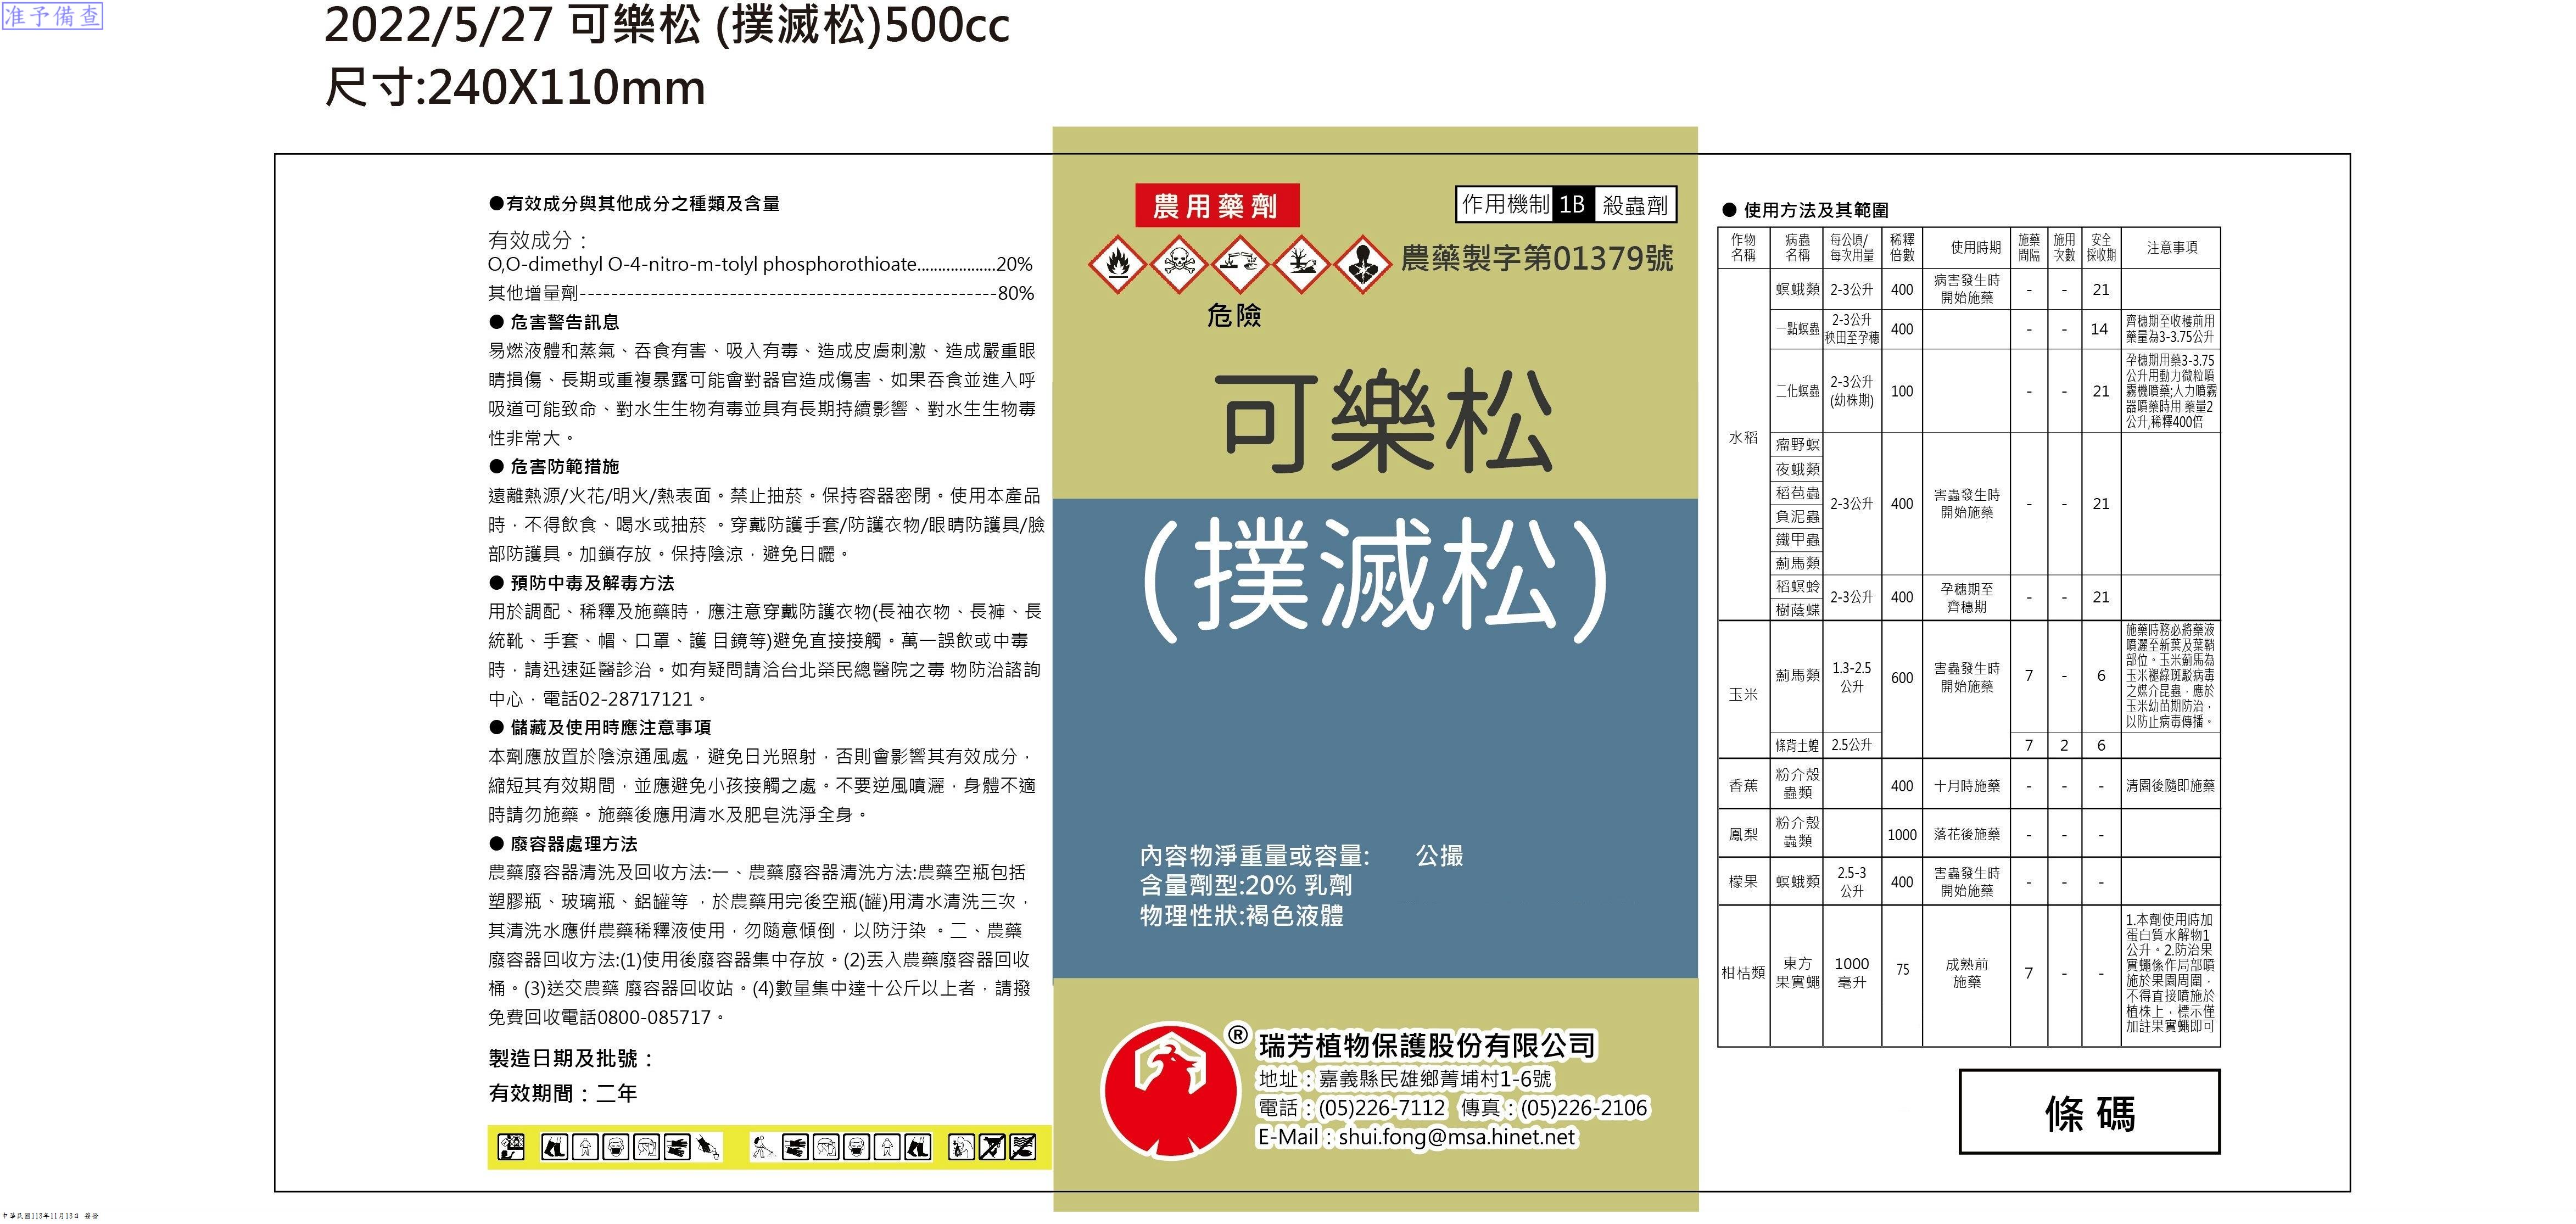Click the red eagle company logo
This screenshot has height=1224, width=2576.
(1170, 1090)
